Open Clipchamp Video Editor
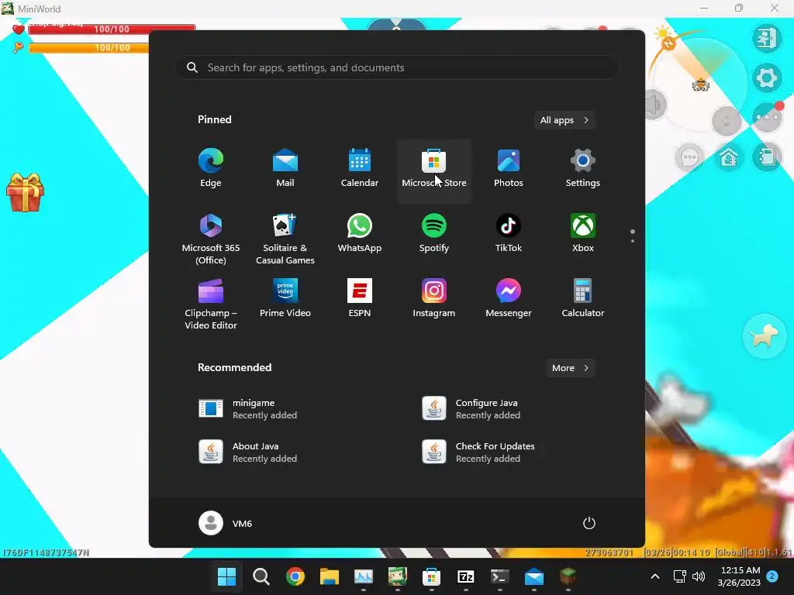The height and width of the screenshot is (595, 794). click(x=211, y=304)
